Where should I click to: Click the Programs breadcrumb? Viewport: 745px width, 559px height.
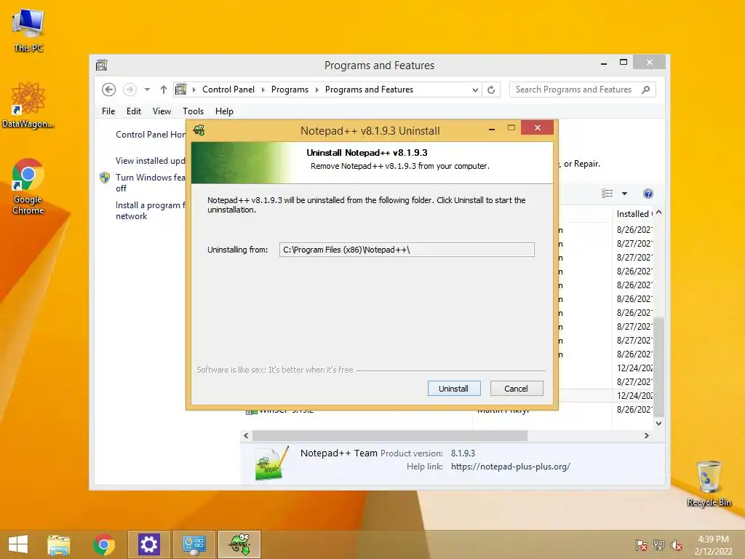(290, 90)
